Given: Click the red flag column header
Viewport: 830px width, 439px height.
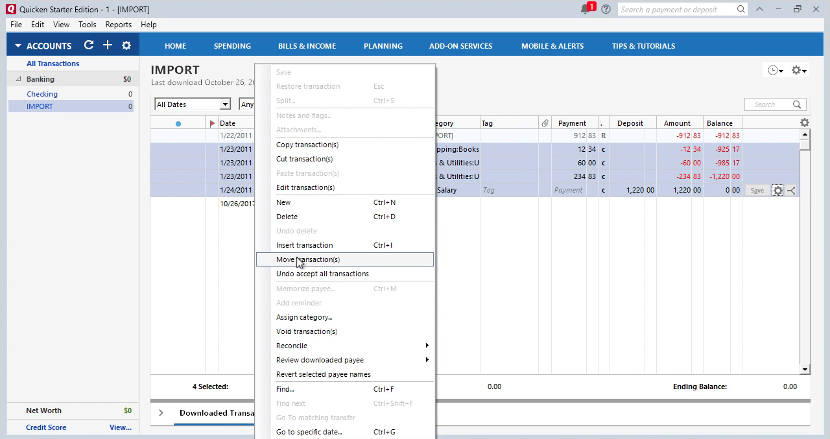Looking at the screenshot, I should click(x=212, y=123).
